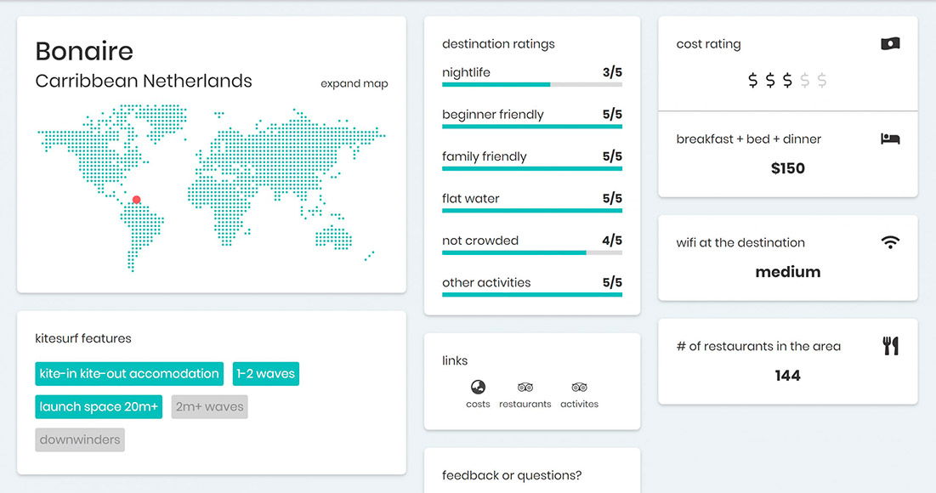Click the money bill cost icon

tap(890, 44)
